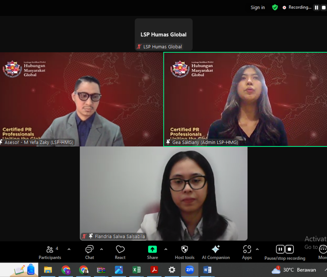The width and height of the screenshot is (327, 277).
Task: Expand the Chat options caret
Action: click(x=101, y=249)
